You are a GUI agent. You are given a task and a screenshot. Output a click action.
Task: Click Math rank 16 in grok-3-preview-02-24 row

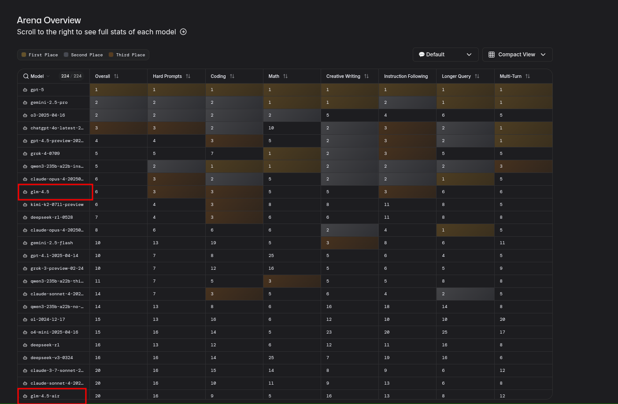click(x=271, y=268)
